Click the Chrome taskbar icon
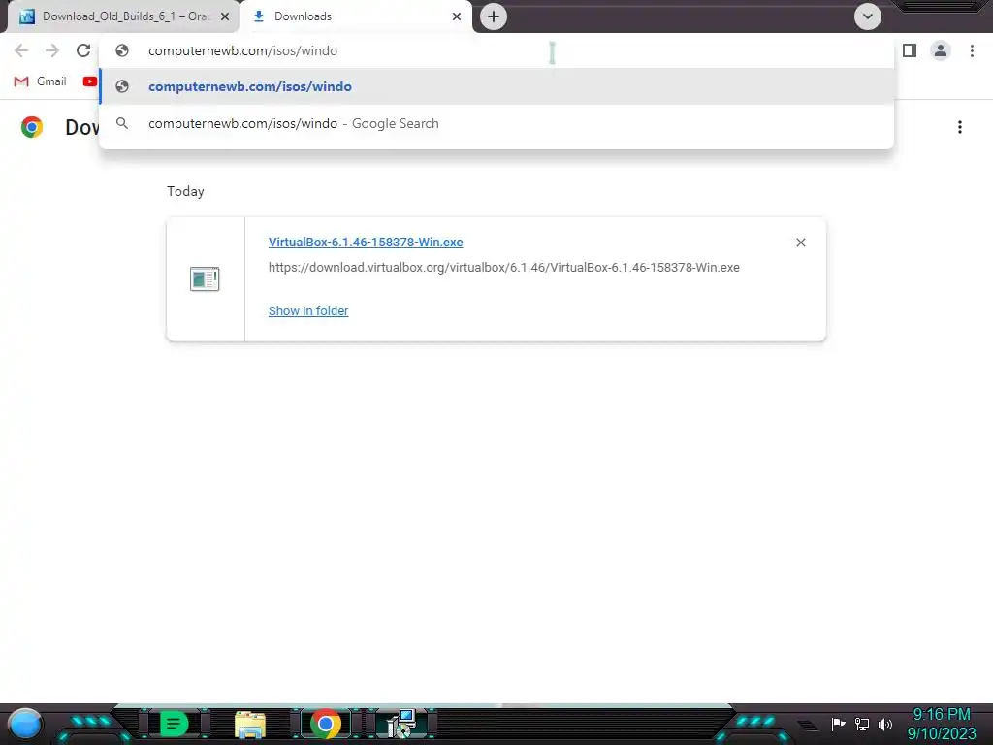The image size is (993, 745). (x=326, y=724)
